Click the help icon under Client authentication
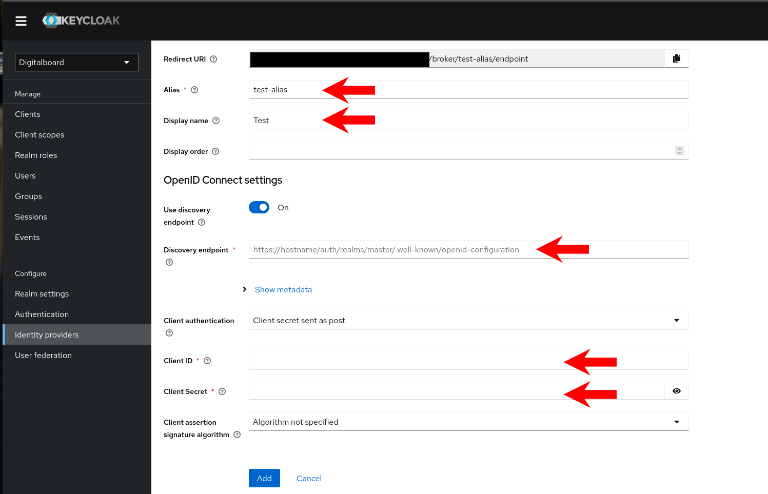The height and width of the screenshot is (494, 768). (169, 333)
